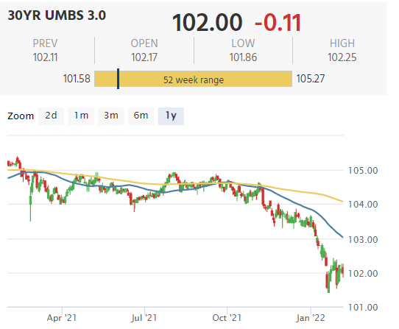The height and width of the screenshot is (329, 399).
Task: Click the Jul '21 axis label
Action: pos(144,318)
